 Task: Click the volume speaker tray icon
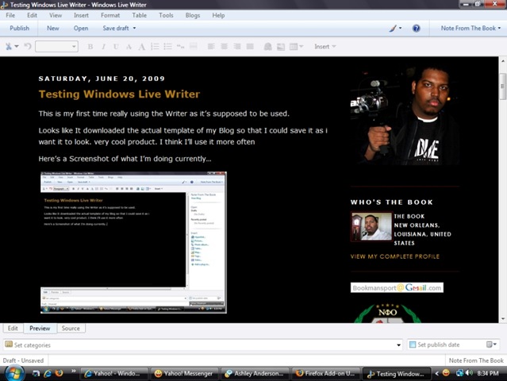pyautogui.click(x=469, y=373)
